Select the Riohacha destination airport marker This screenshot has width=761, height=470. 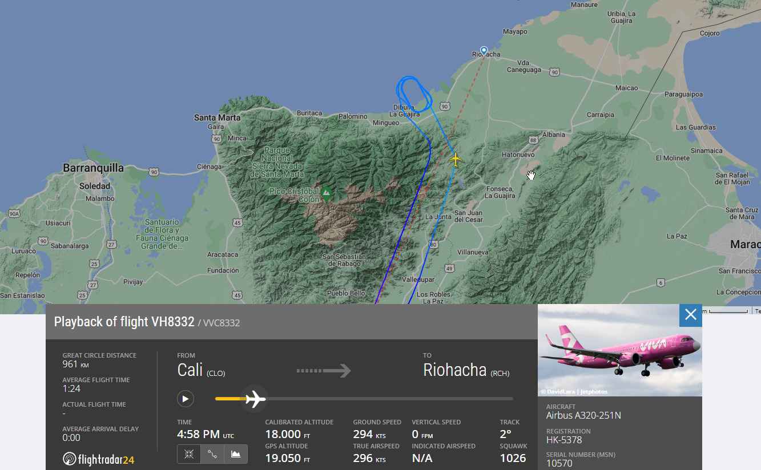(x=484, y=50)
